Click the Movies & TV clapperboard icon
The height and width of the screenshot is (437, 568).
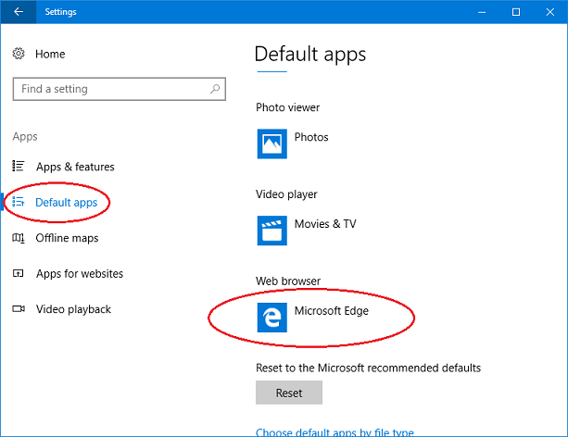pyautogui.click(x=271, y=230)
